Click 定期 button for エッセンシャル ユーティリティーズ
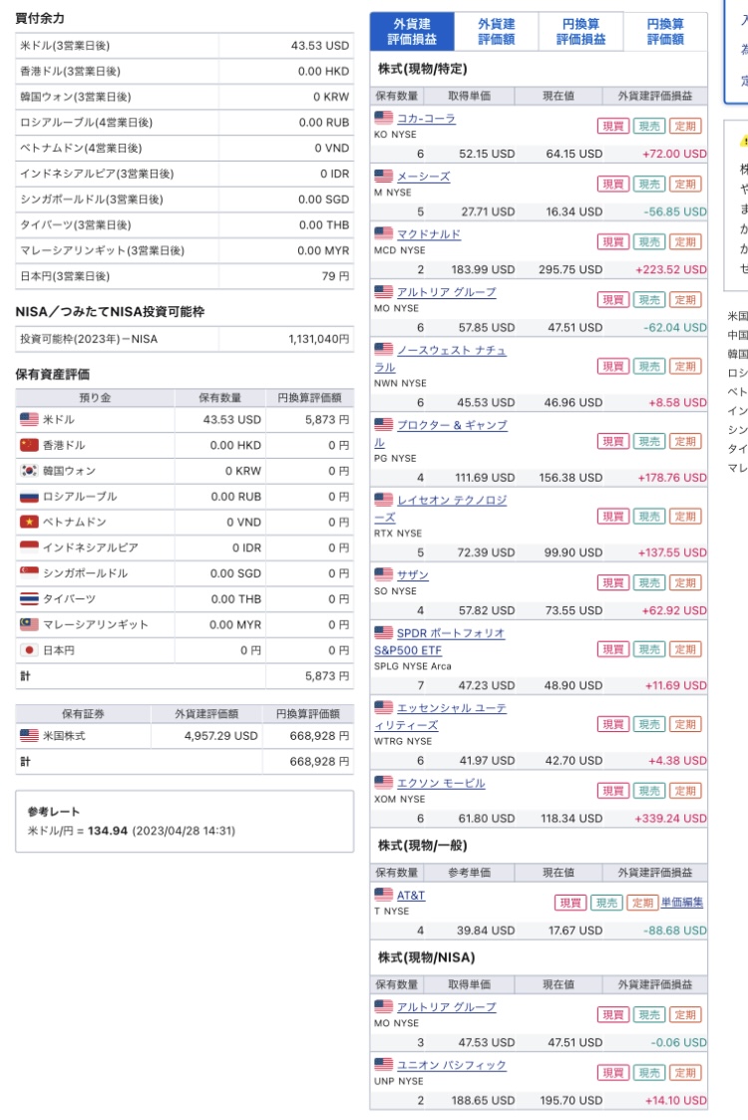The width and height of the screenshot is (748, 1120). point(685,724)
